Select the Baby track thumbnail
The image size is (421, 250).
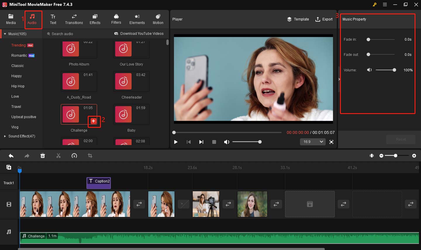coord(132,114)
